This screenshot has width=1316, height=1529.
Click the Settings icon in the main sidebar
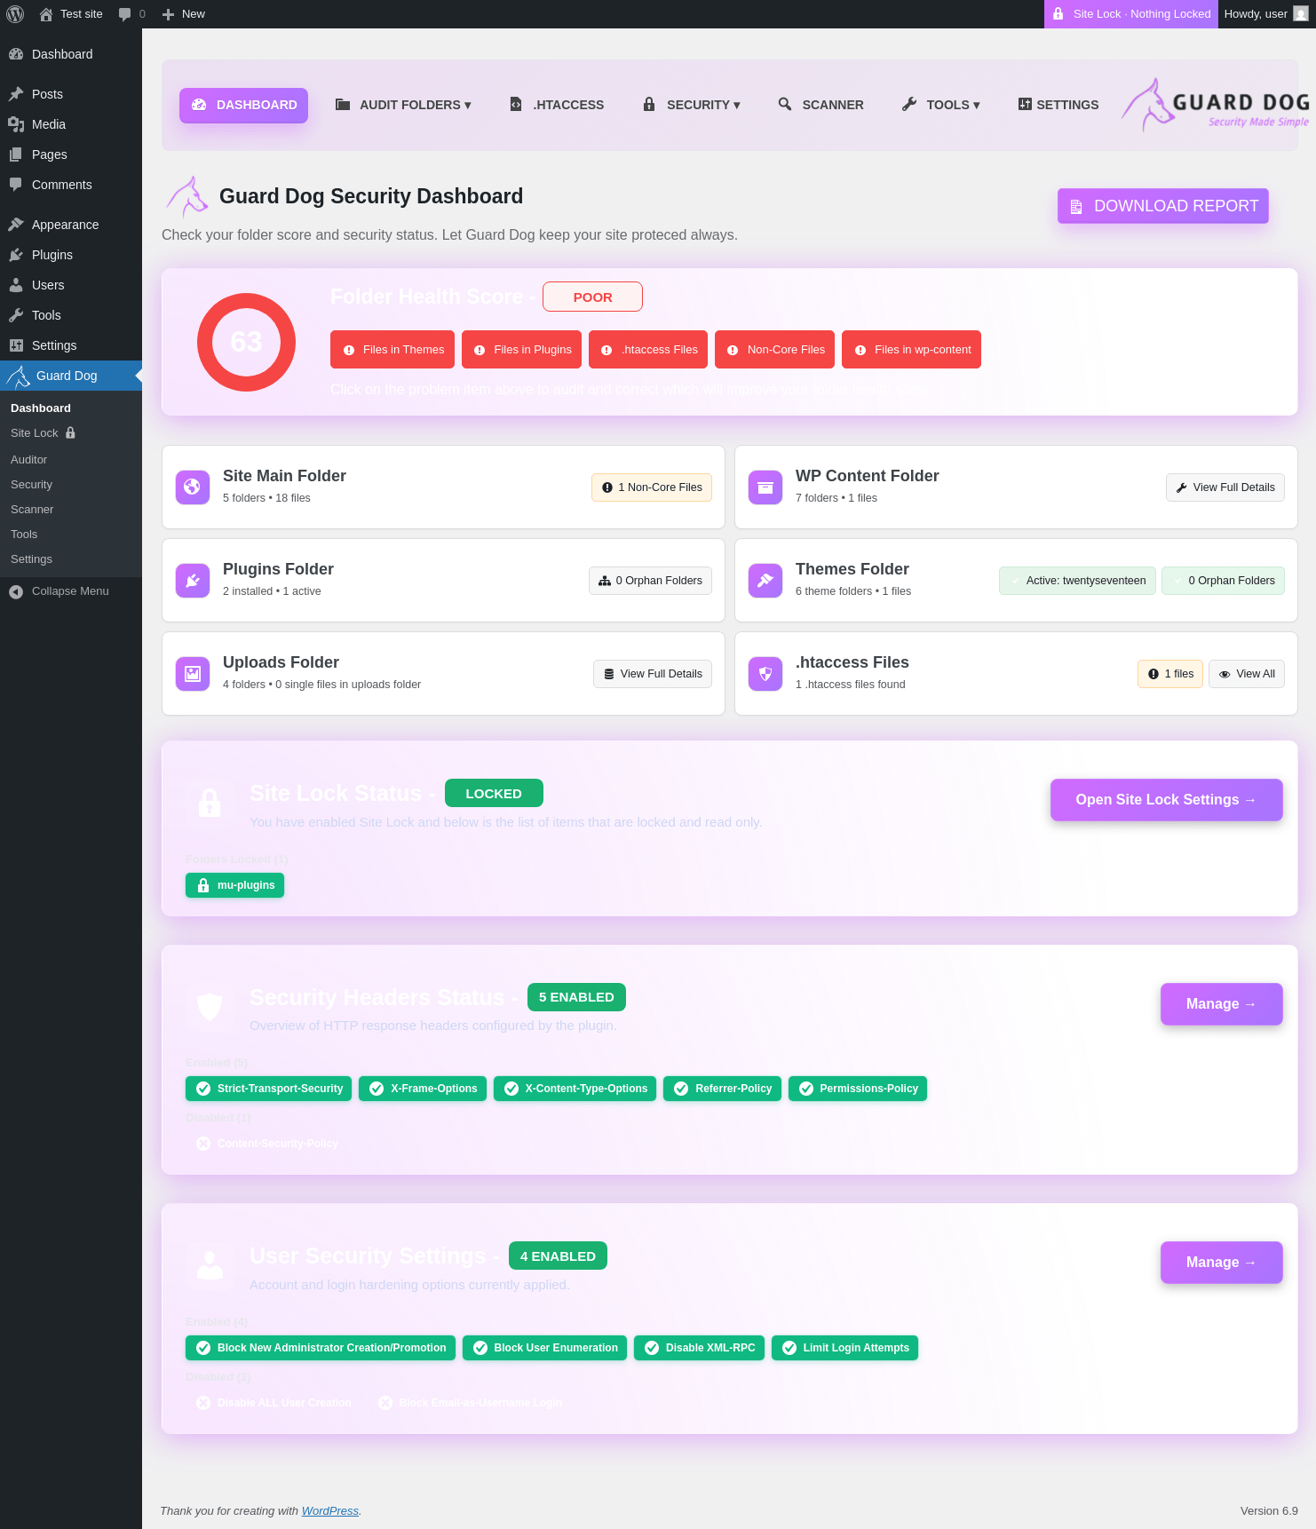pyautogui.click(x=16, y=345)
